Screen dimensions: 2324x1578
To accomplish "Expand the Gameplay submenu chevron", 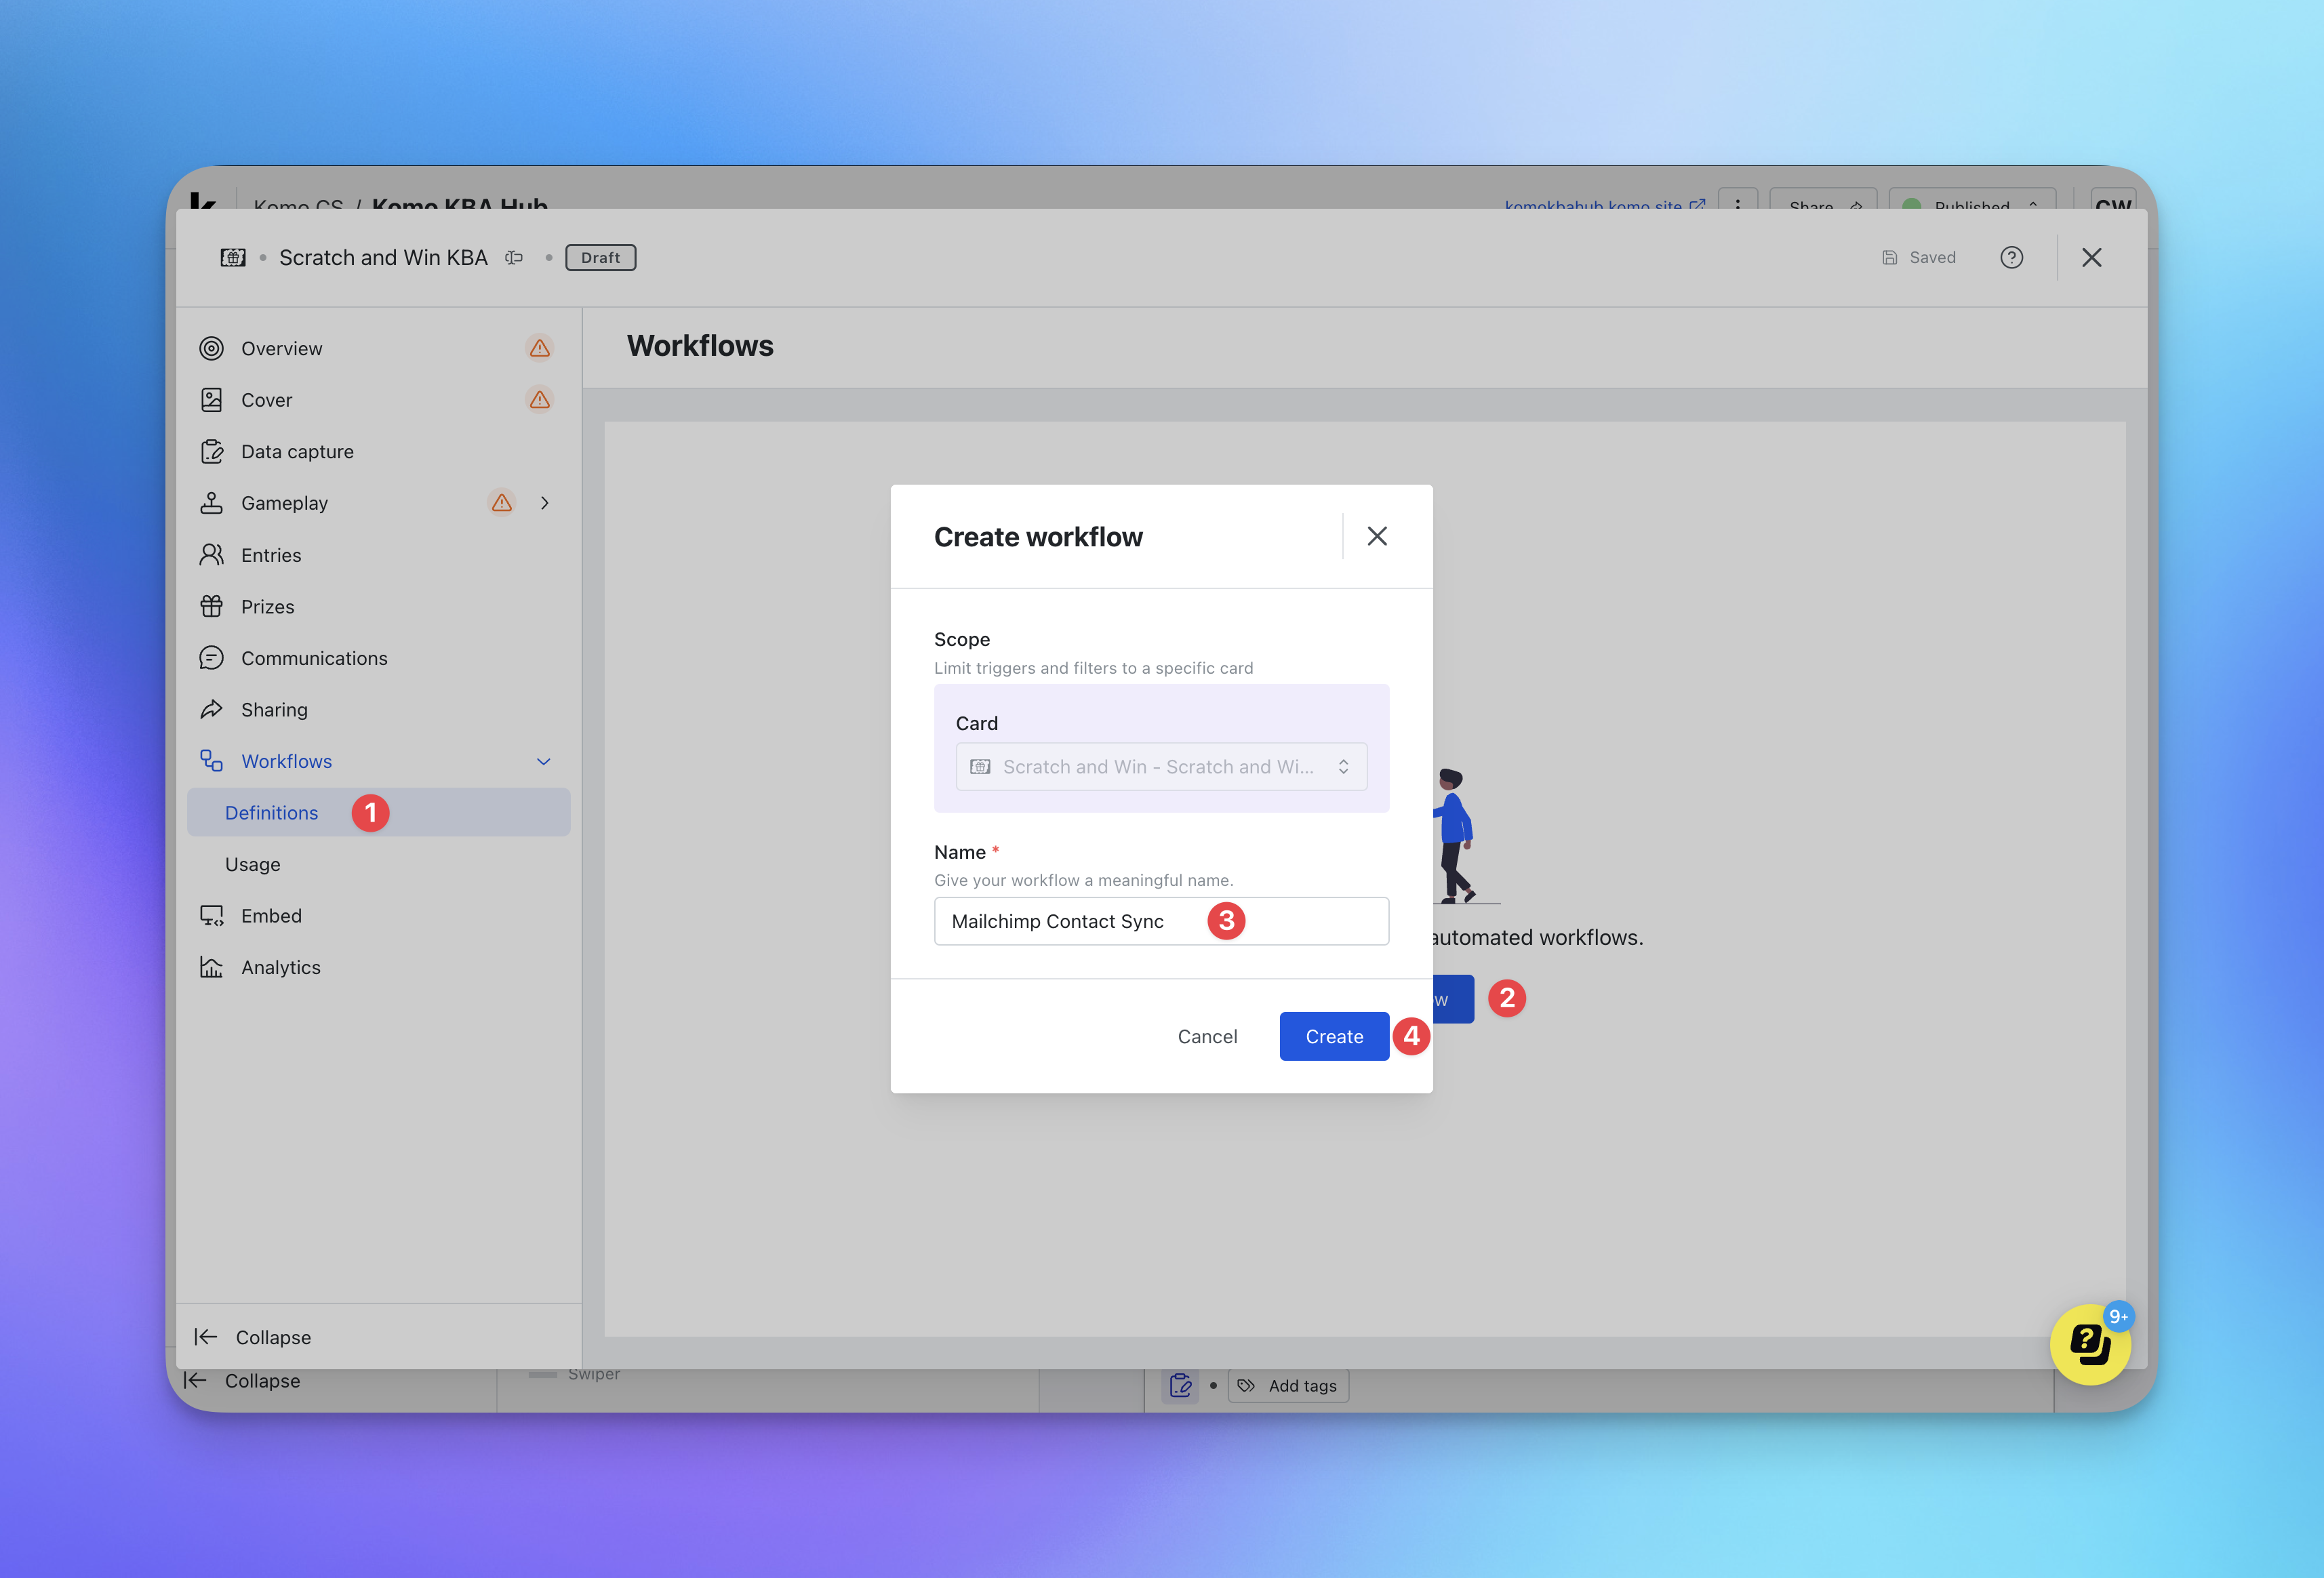I will 545,503.
